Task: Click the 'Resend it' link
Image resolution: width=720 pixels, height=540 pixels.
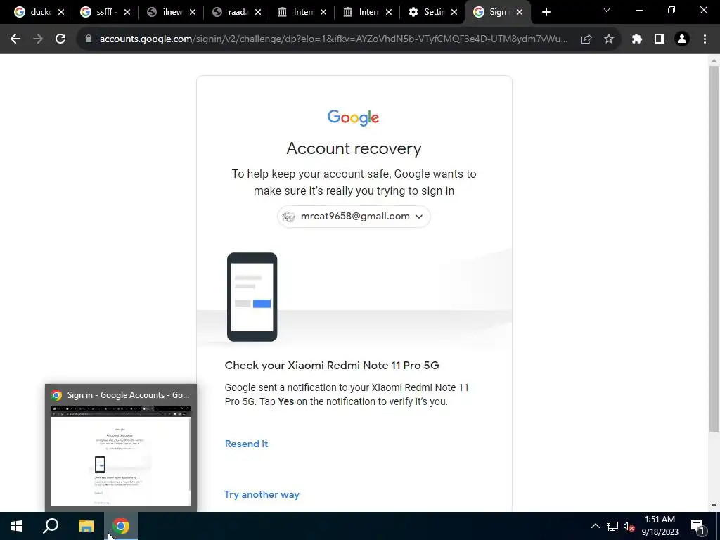Action: pyautogui.click(x=246, y=444)
